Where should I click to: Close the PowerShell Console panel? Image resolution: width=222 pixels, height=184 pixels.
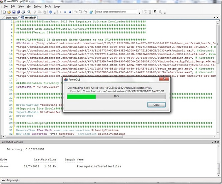click(x=218, y=142)
